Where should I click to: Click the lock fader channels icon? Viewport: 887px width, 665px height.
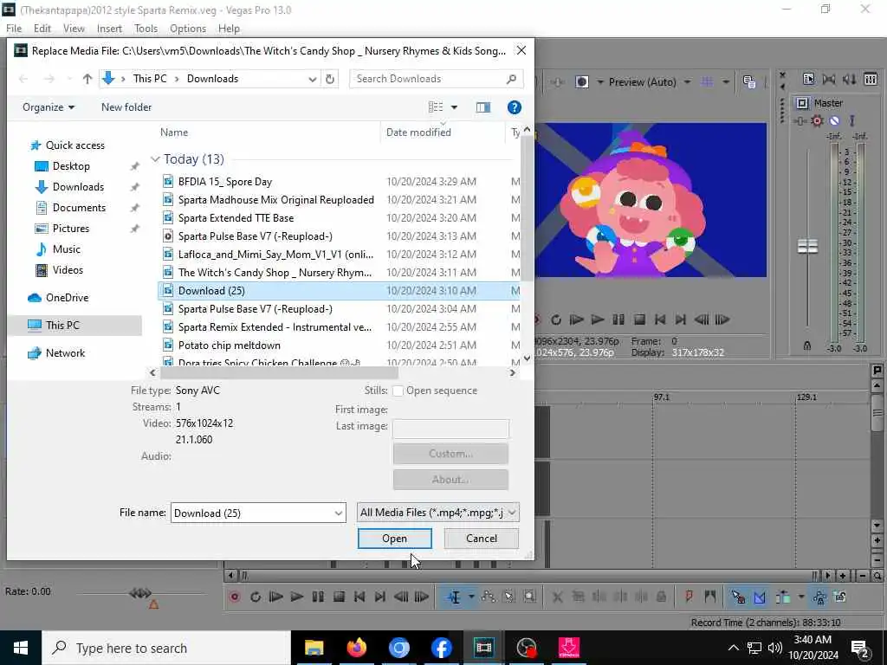tap(807, 345)
